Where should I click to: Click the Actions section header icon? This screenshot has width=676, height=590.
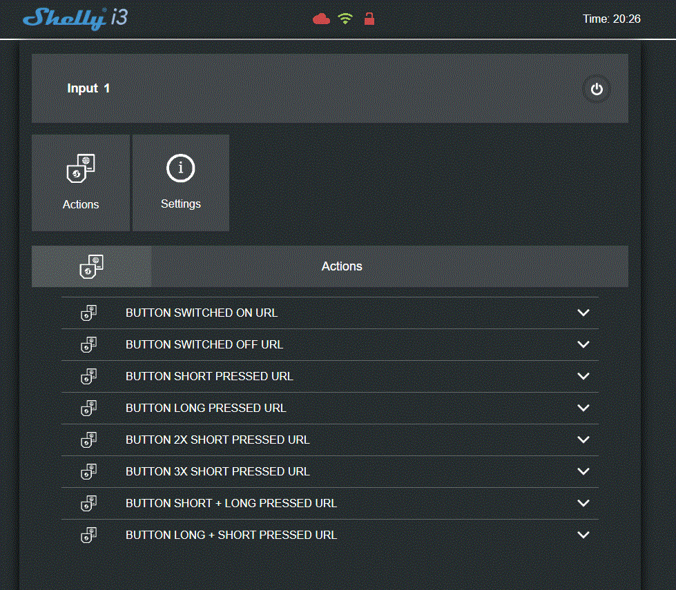point(91,266)
